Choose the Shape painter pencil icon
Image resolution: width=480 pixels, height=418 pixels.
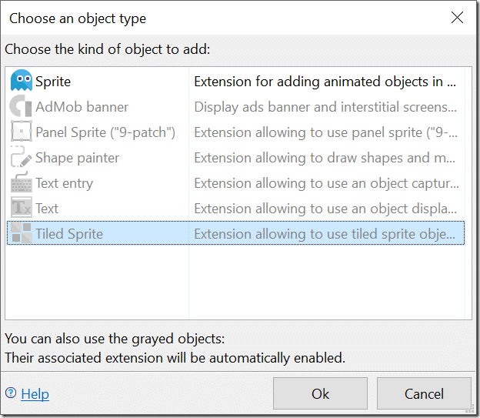(21, 157)
